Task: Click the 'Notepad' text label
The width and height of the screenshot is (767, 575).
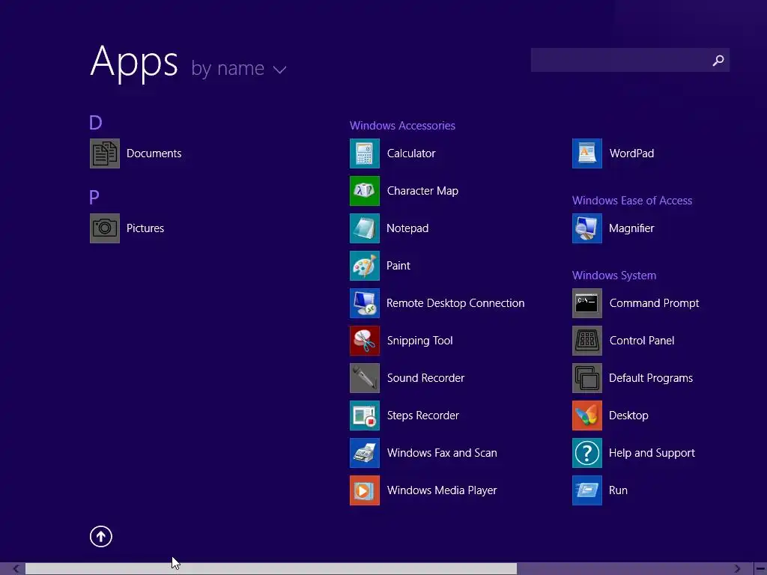Action: click(x=407, y=228)
